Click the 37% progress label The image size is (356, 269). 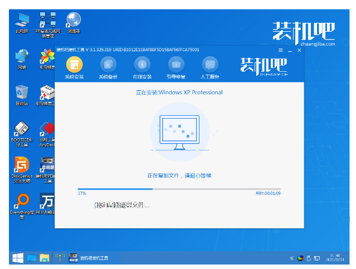click(x=82, y=193)
